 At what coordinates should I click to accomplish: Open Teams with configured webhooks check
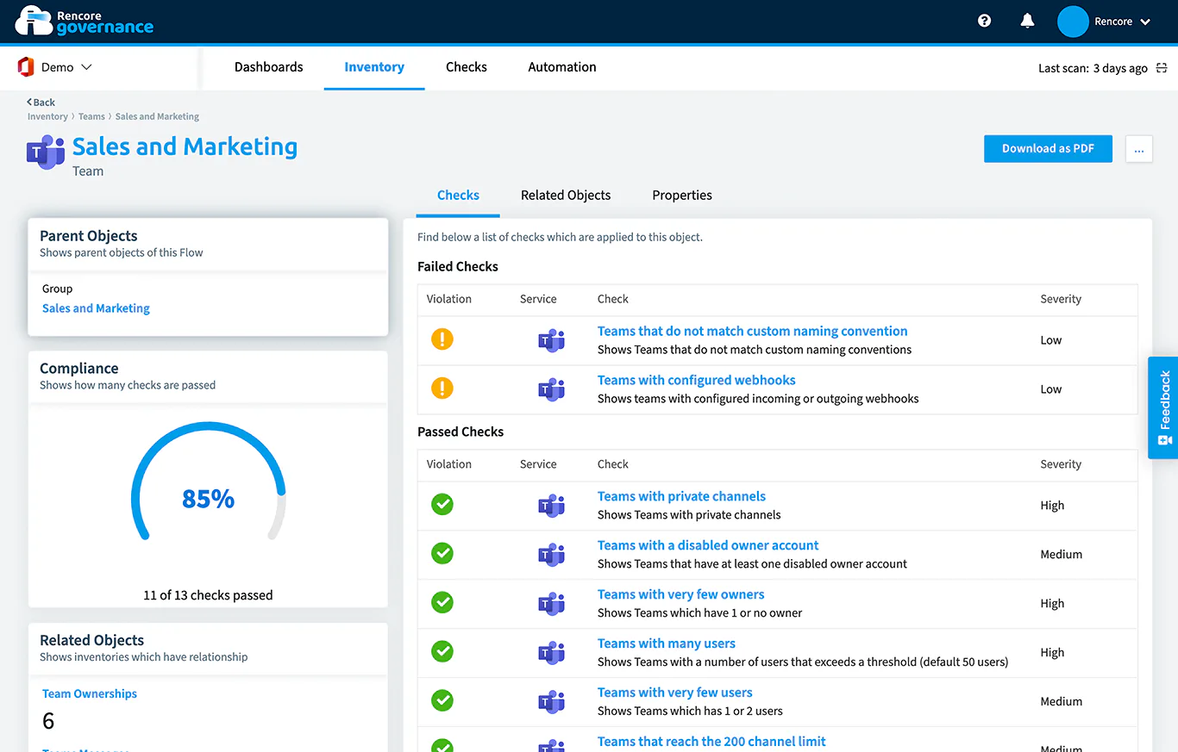(x=697, y=380)
